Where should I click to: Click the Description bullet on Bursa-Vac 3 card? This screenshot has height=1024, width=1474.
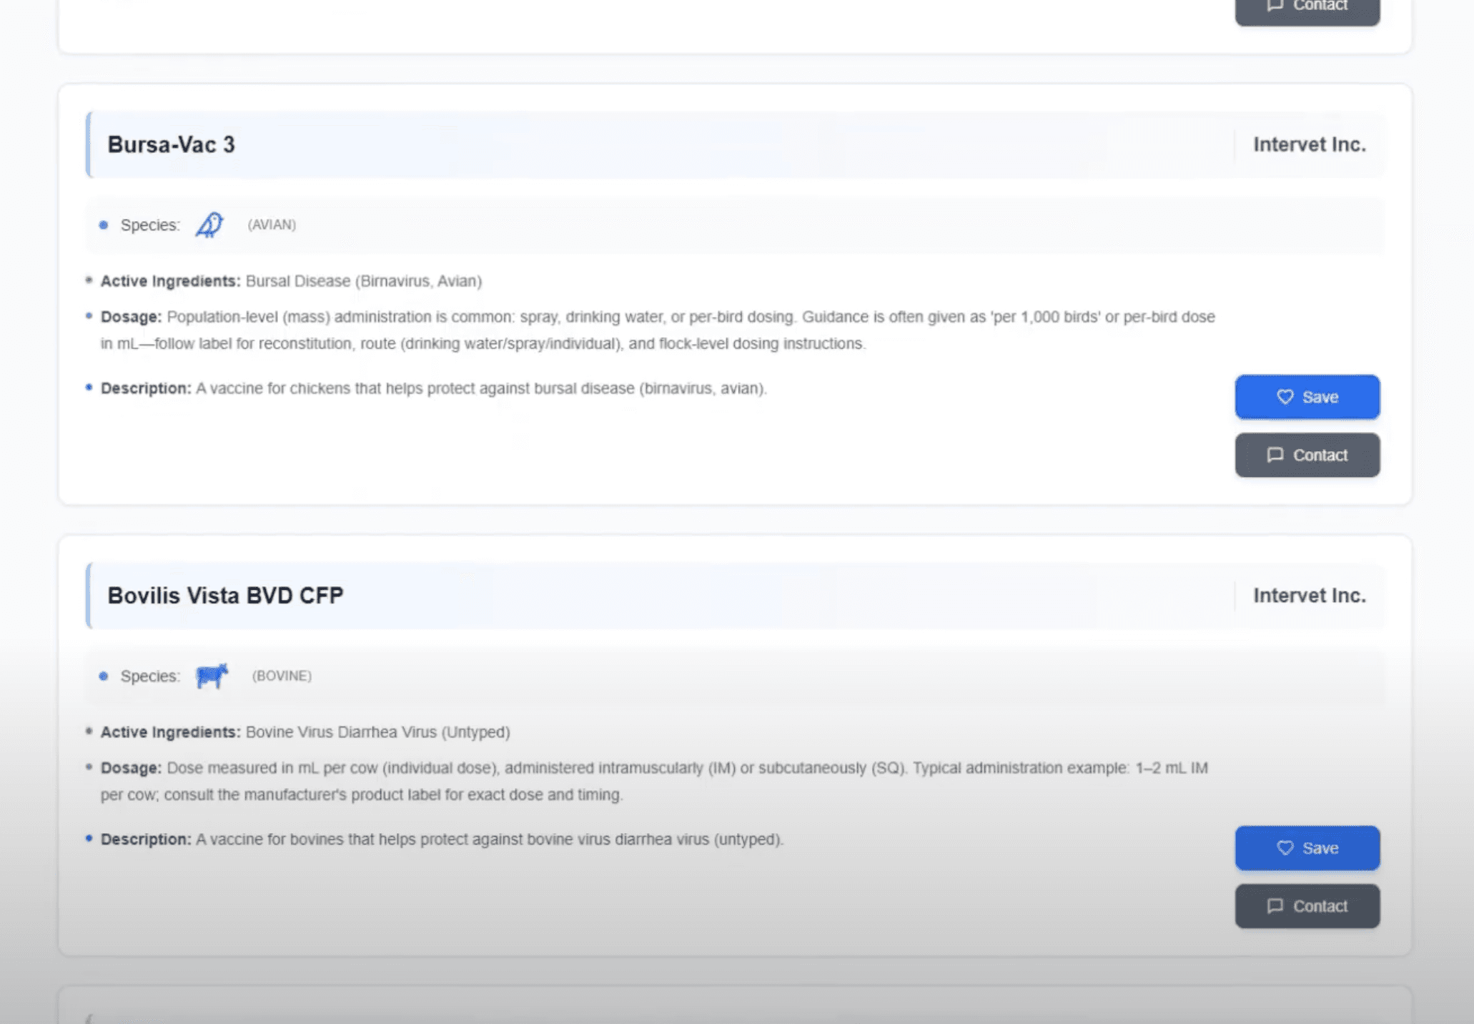point(87,388)
